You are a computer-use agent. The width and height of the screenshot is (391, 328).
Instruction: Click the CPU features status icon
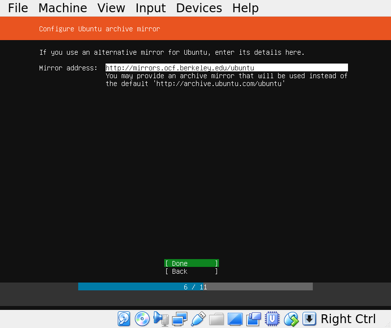272,318
